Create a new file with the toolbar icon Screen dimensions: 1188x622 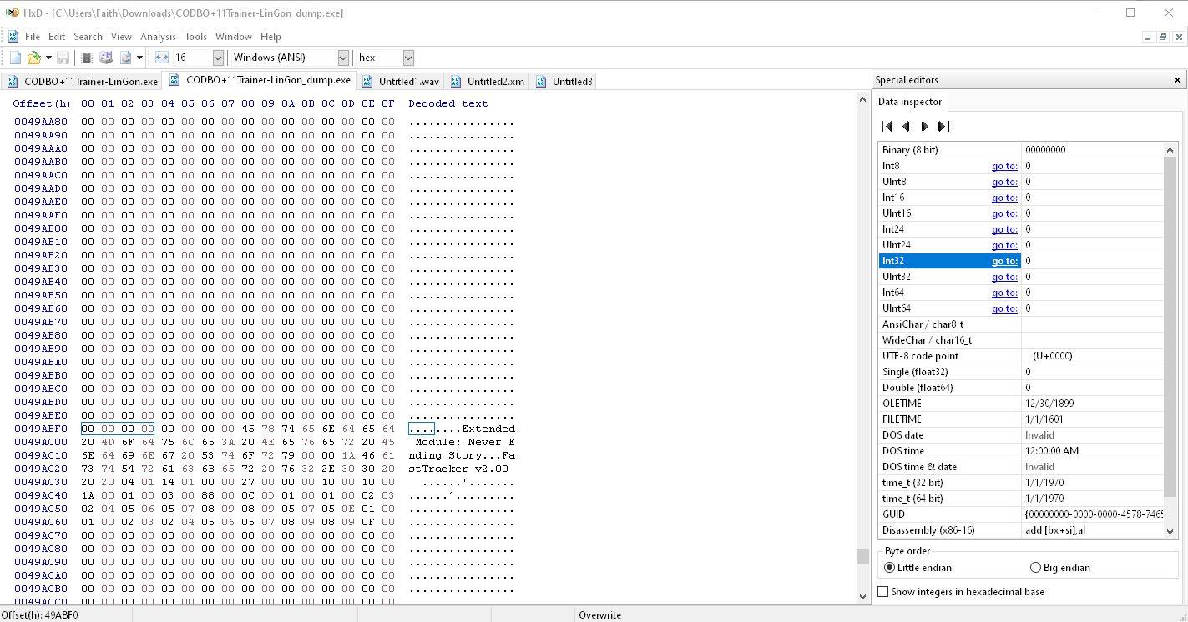[x=15, y=58]
